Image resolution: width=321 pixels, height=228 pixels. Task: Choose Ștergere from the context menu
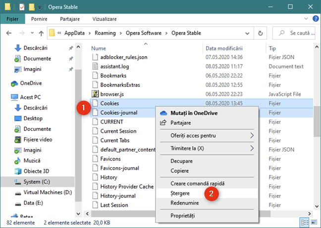(169, 193)
